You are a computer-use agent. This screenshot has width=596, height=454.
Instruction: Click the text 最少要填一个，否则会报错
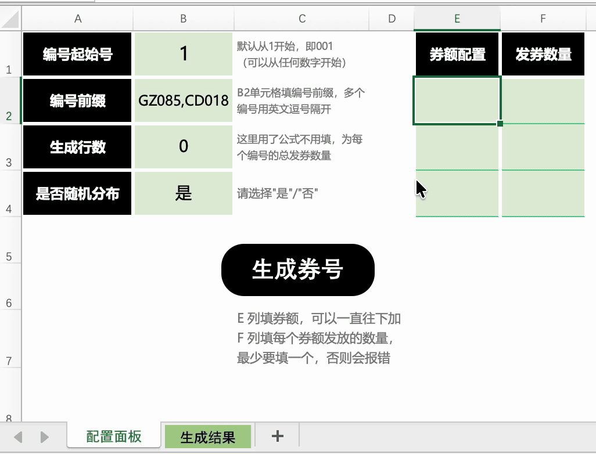[314, 358]
